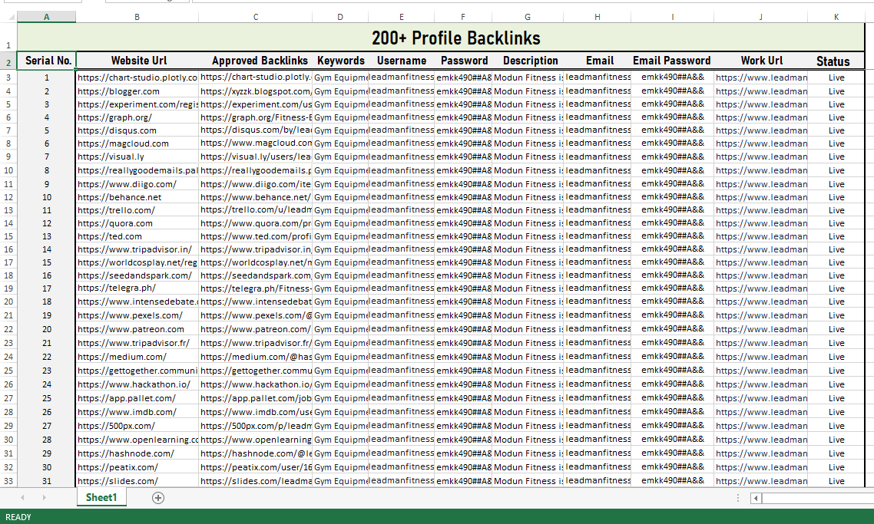Click the Select All corner triangle
This screenshot has height=524, width=874.
coord(8,17)
